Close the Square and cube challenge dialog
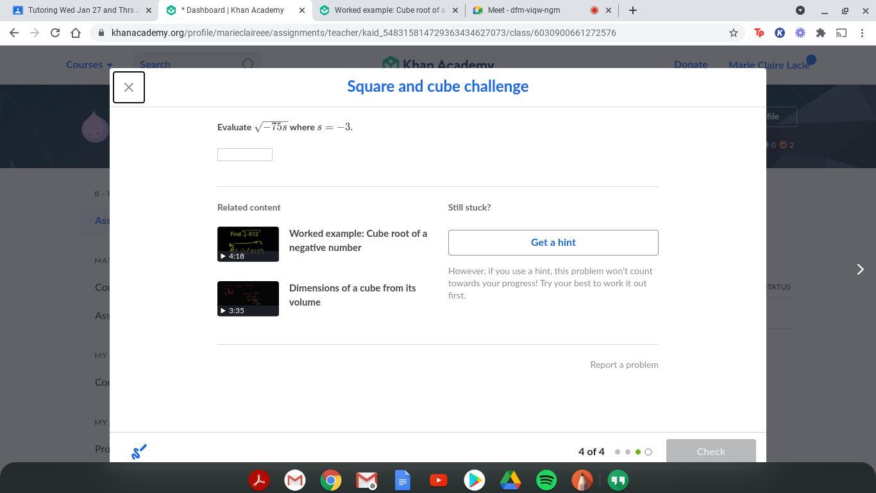Screen dimensions: 876x493 click(128, 87)
